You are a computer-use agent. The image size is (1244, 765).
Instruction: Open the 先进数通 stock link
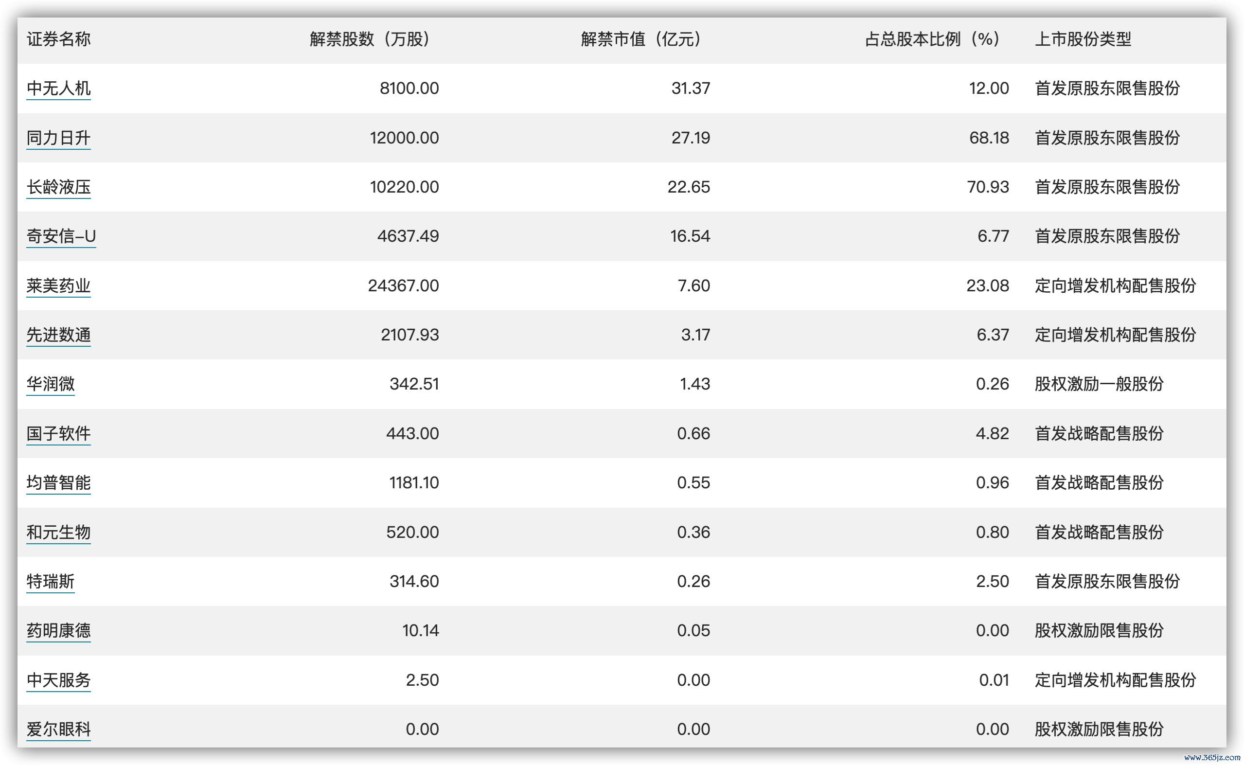(x=59, y=335)
